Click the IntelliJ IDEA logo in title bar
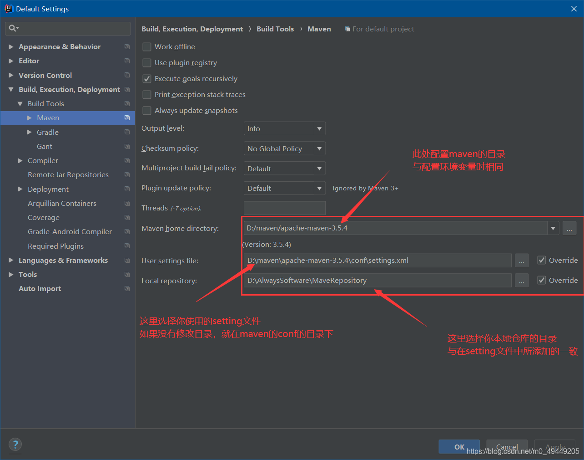This screenshot has width=584, height=460. pos(9,9)
